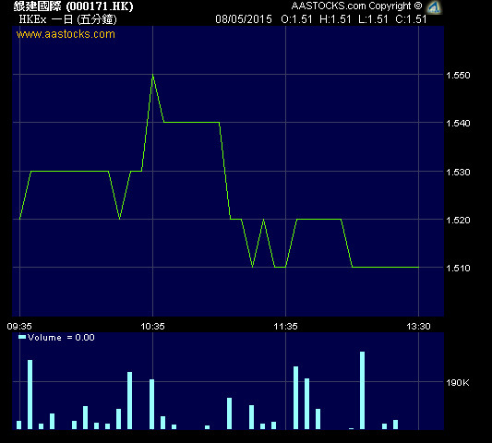The height and width of the screenshot is (443, 492).
Task: Click the 1.540 price axis label
Action: [x=458, y=123]
